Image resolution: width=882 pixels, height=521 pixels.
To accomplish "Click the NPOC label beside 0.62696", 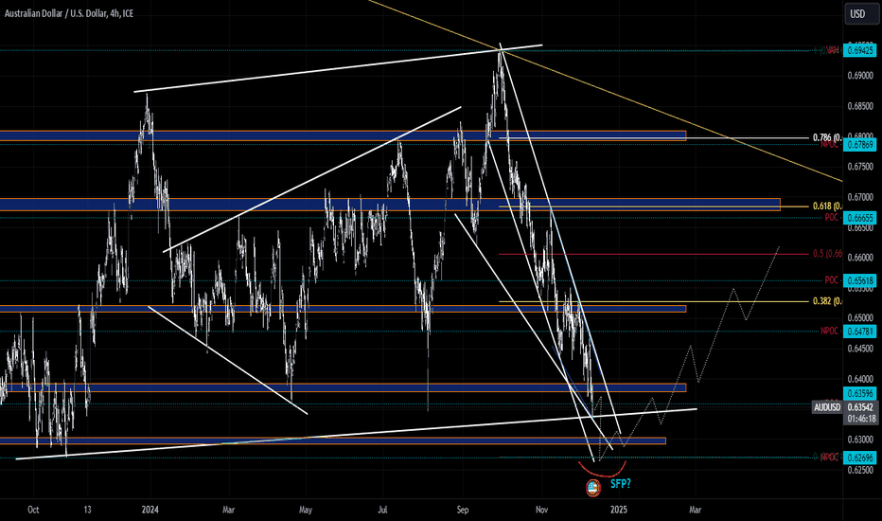I will click(829, 458).
